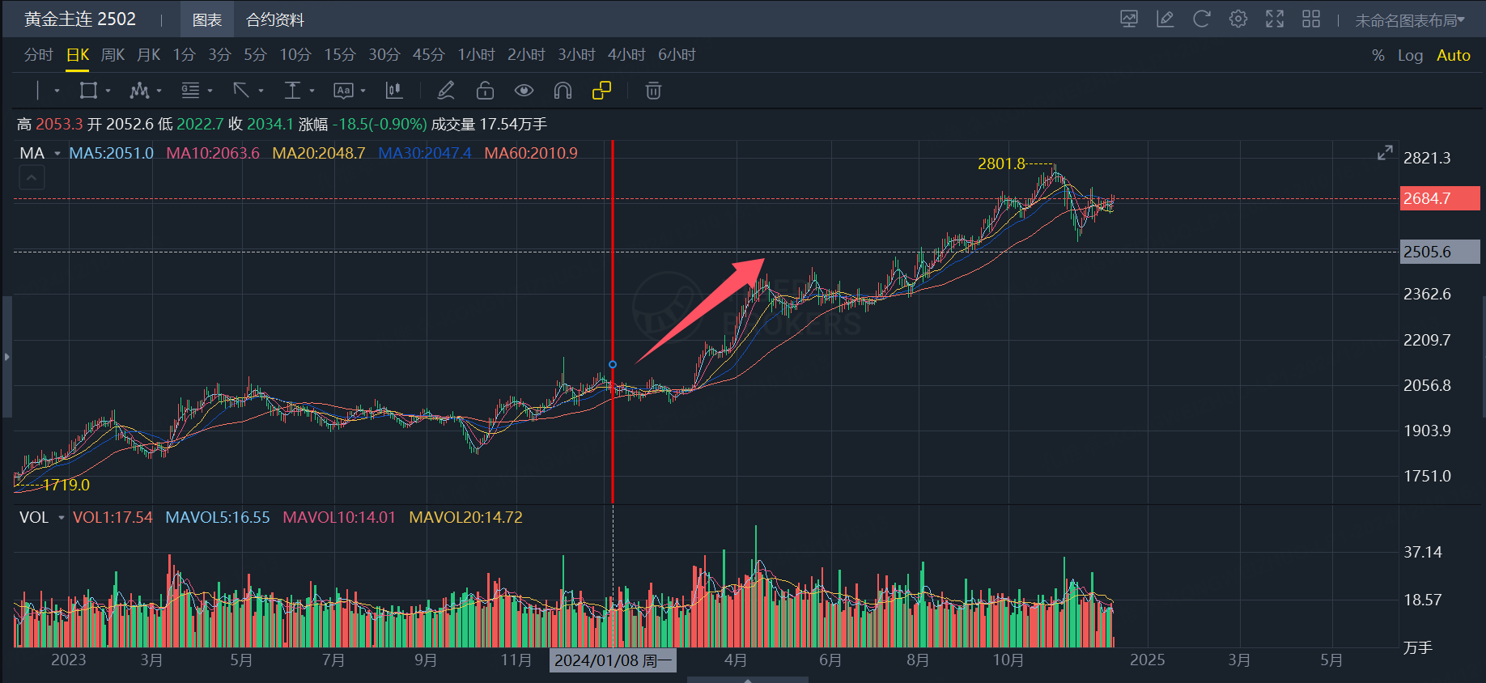Click the 2024/01/08 date marker label
Image resolution: width=1486 pixels, height=683 pixels.
point(613,660)
